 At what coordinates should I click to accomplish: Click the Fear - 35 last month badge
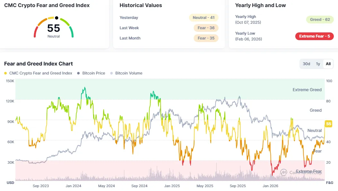(x=206, y=38)
